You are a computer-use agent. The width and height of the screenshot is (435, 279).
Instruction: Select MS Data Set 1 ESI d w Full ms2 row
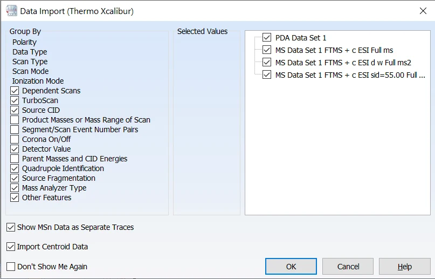pyautogui.click(x=343, y=63)
